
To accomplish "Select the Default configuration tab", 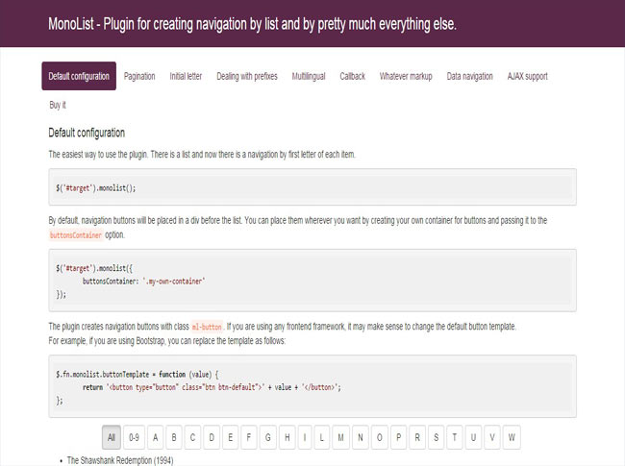I will coord(79,76).
